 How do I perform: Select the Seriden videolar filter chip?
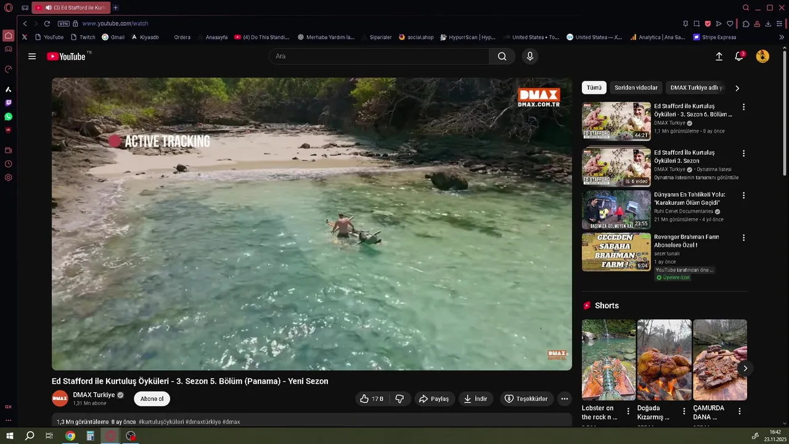pyautogui.click(x=636, y=88)
